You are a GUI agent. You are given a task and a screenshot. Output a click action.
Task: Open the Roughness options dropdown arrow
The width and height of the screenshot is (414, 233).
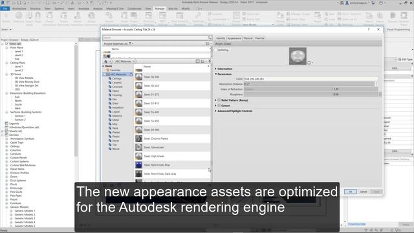[380, 94]
